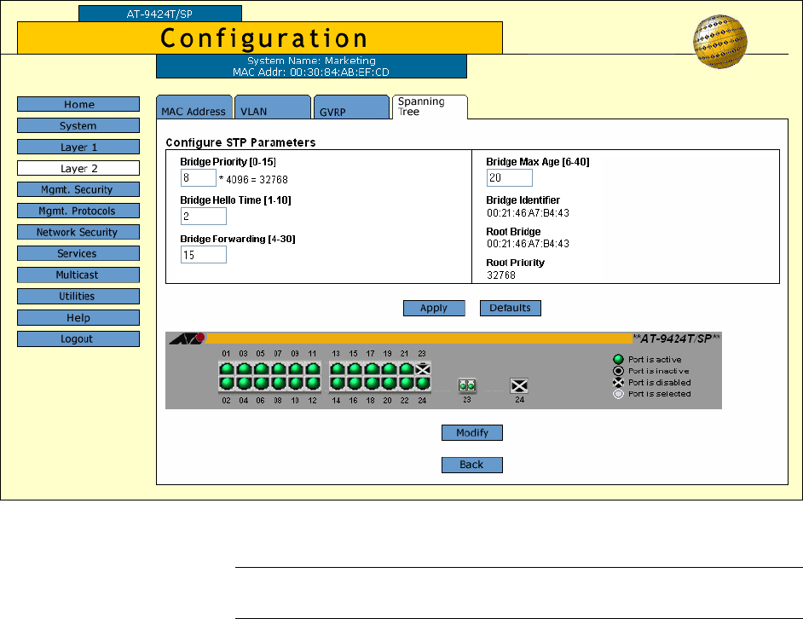Click the Bridge Priority input field
This screenshot has height=619, width=803.
(x=198, y=177)
